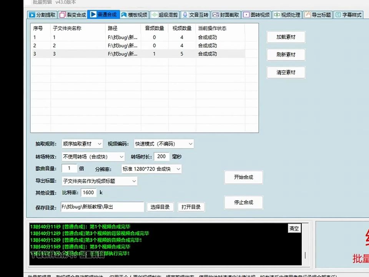369x277 pixels.
Task: Click the 加载素材 button
Action: click(286, 37)
